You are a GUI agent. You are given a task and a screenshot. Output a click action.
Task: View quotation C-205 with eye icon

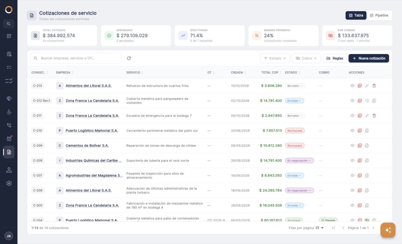click(x=353, y=205)
